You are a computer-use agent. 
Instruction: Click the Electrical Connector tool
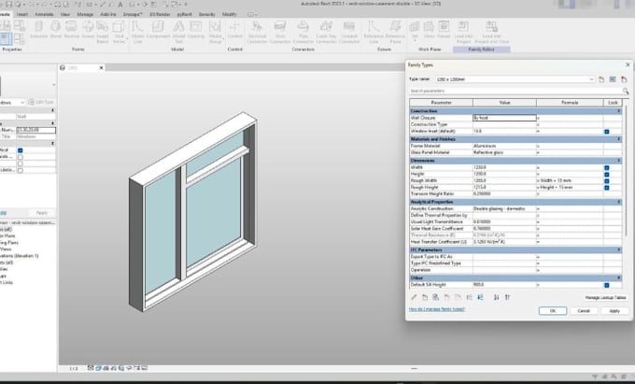[x=257, y=32]
